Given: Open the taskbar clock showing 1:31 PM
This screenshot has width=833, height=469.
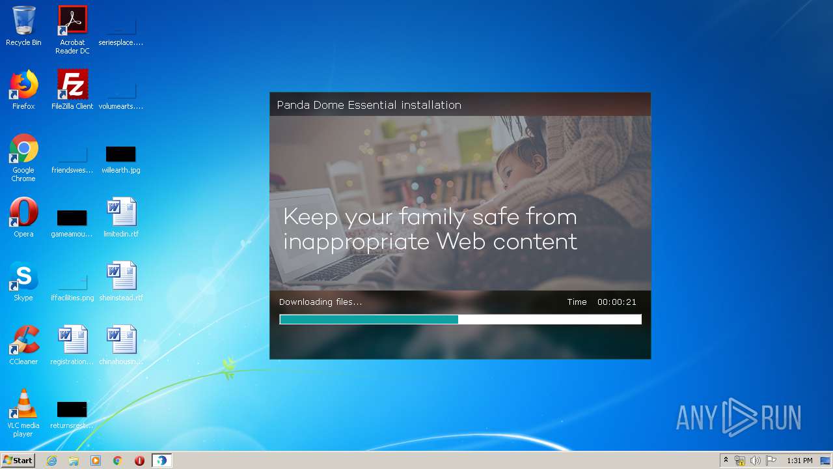Looking at the screenshot, I should click(799, 461).
